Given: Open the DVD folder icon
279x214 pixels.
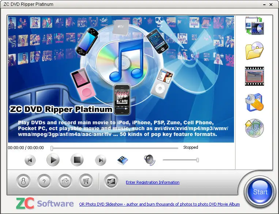Looking at the screenshot, I should click(x=255, y=51).
